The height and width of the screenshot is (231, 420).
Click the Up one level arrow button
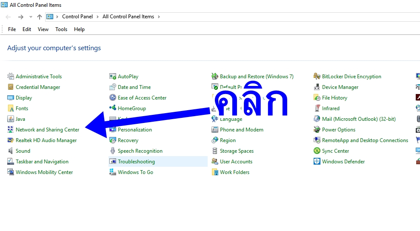coord(40,17)
